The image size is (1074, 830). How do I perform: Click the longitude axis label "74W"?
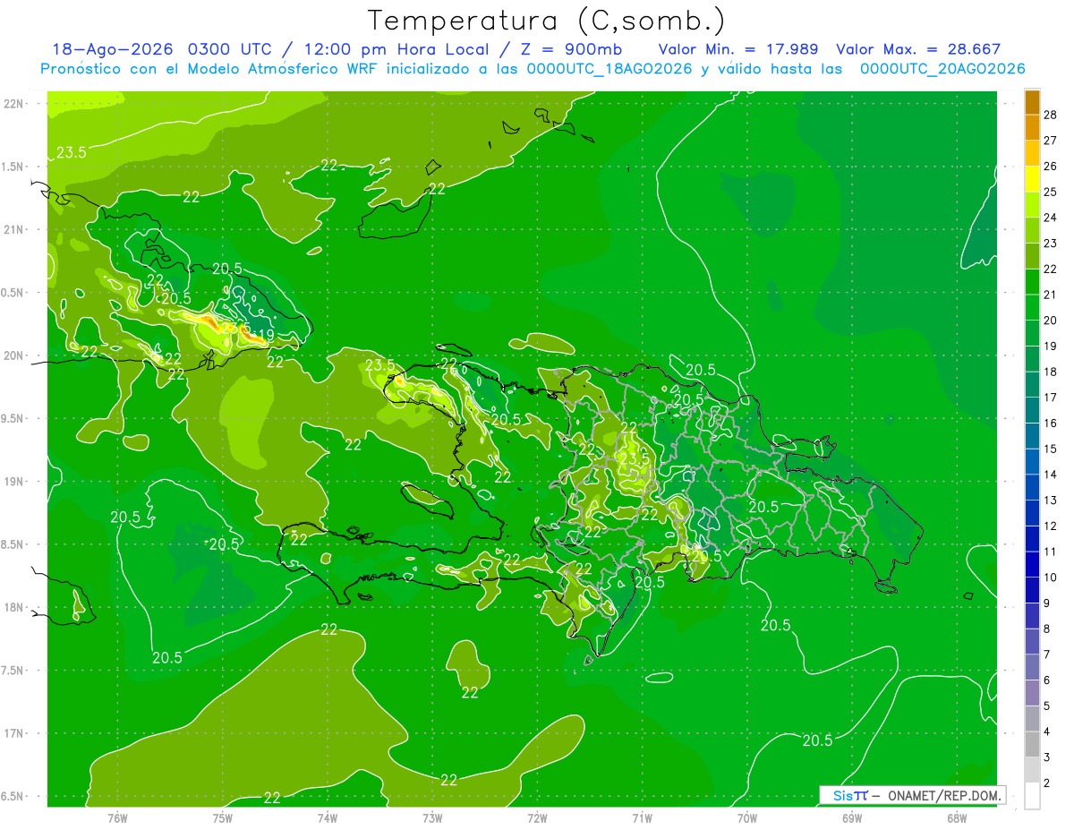(x=328, y=817)
